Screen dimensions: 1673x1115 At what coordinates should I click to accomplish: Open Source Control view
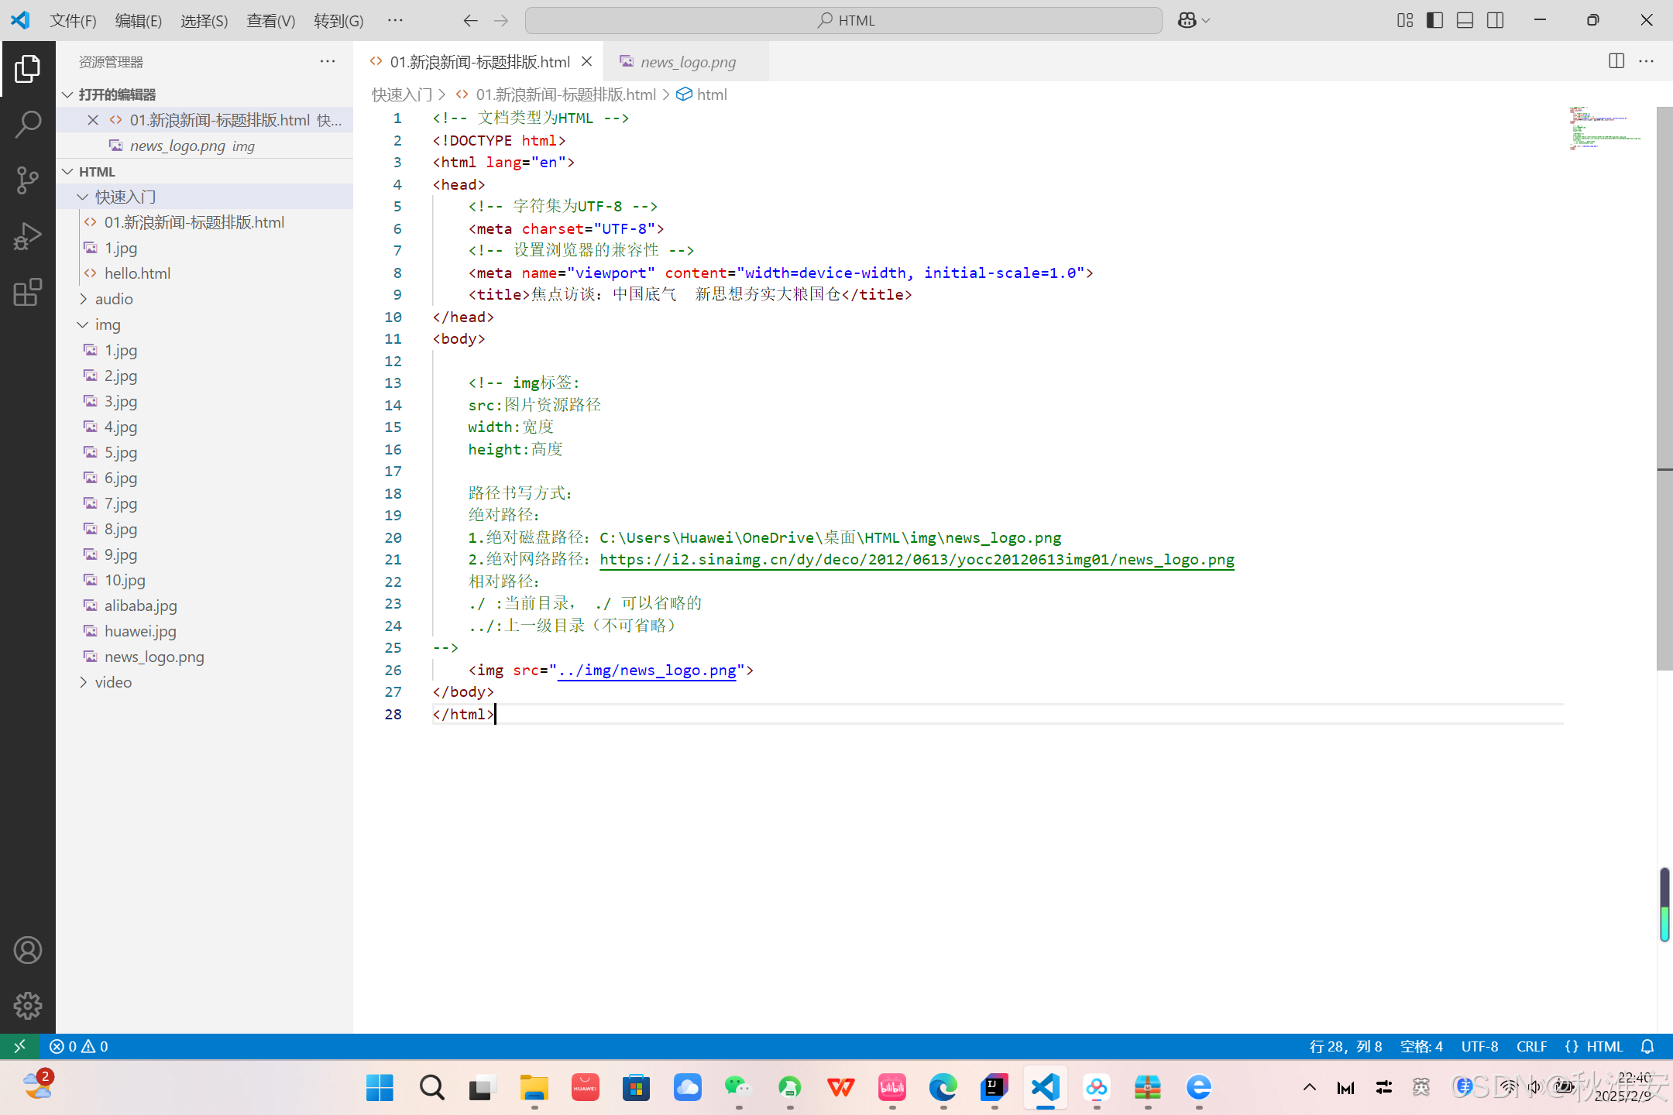27,180
